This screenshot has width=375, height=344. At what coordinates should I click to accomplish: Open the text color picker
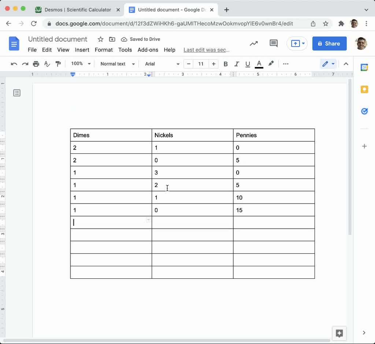coord(259,64)
